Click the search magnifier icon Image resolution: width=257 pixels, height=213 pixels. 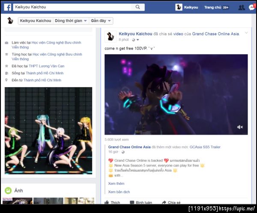[137, 7]
